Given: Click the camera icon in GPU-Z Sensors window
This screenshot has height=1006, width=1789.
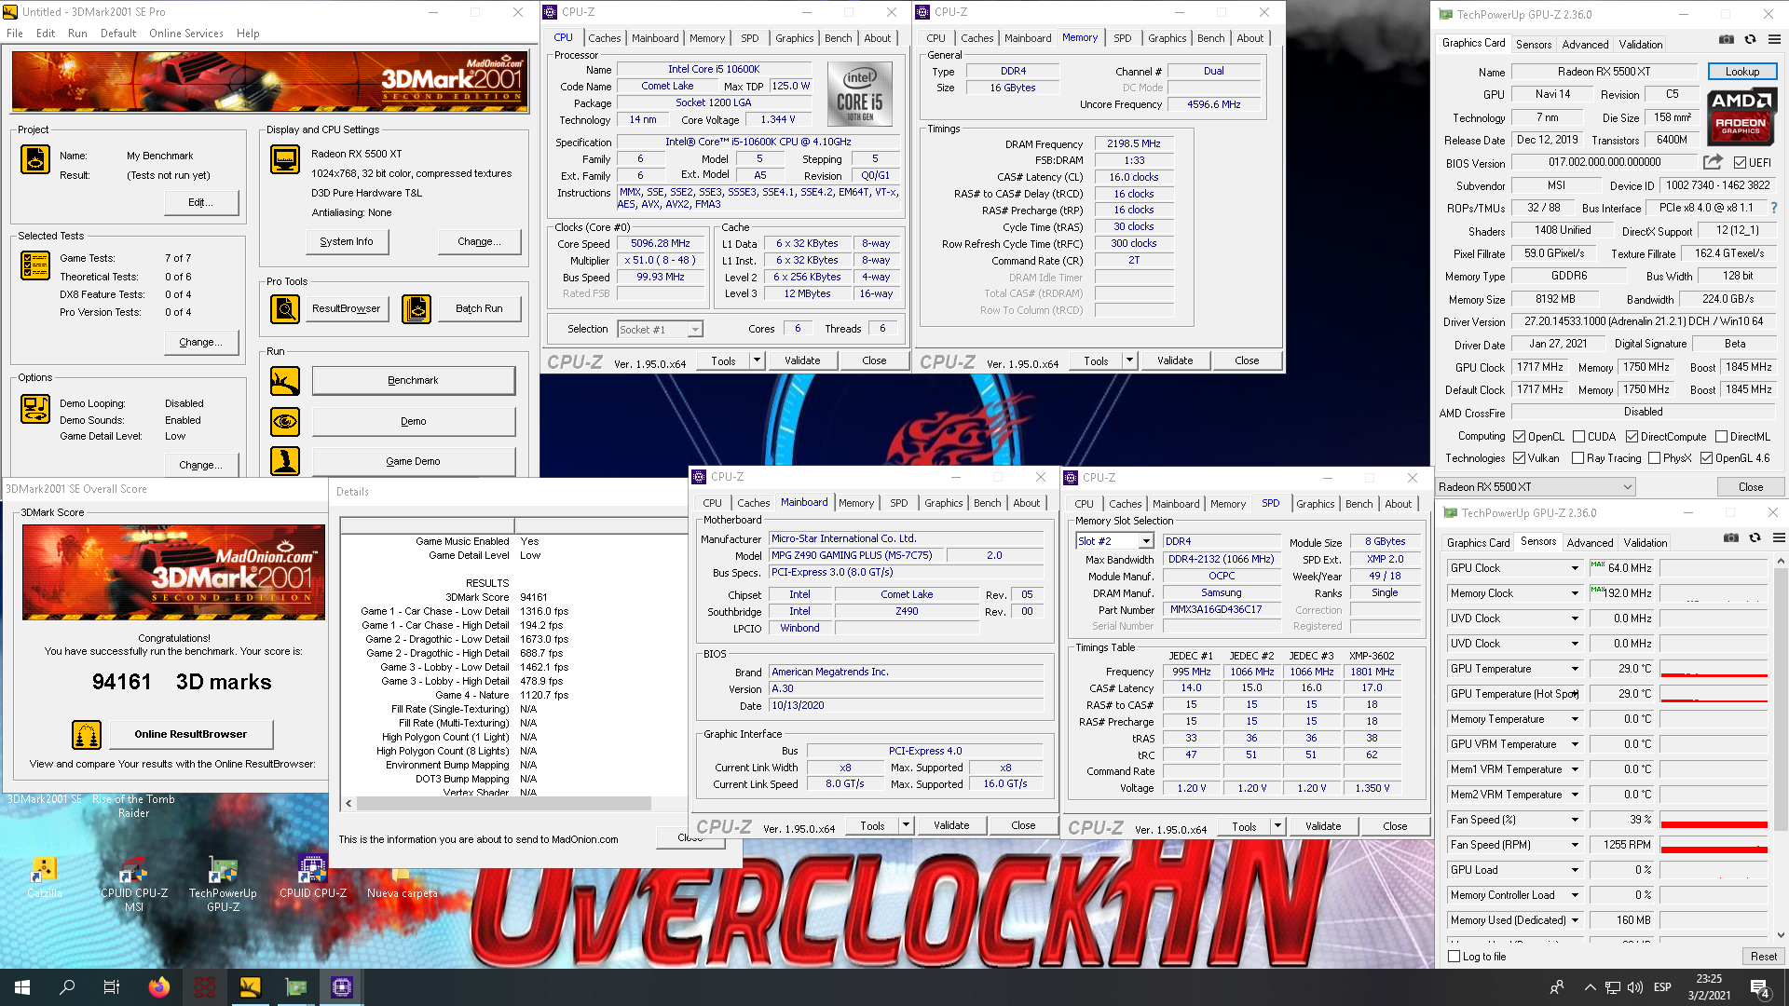Looking at the screenshot, I should point(1731,538).
